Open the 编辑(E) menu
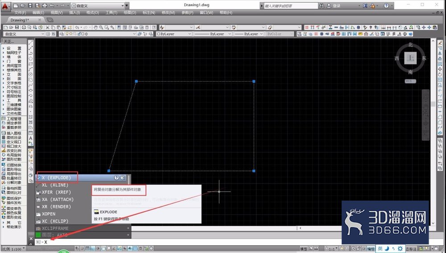 [x=38, y=13]
